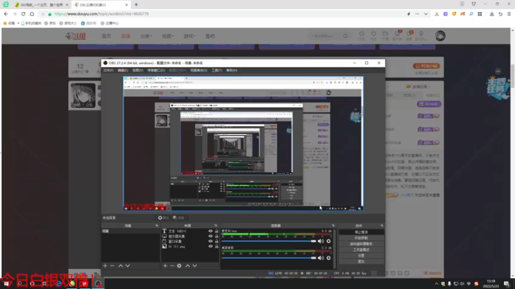This screenshot has height=289, width=515.
Task: Enable Studio Mode in Controls
Action: [361, 250]
